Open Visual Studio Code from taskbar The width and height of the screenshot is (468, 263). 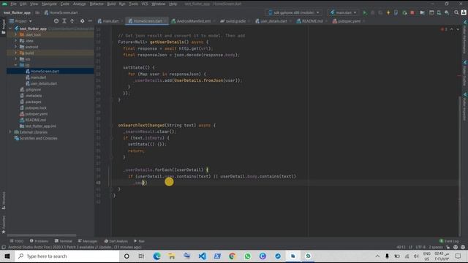tap(202, 256)
